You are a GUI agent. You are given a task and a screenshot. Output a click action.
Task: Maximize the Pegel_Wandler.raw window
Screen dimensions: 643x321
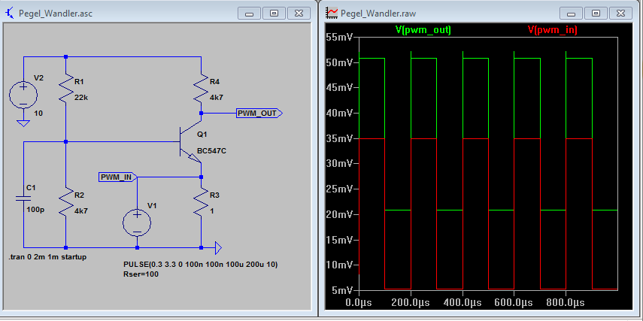point(596,13)
